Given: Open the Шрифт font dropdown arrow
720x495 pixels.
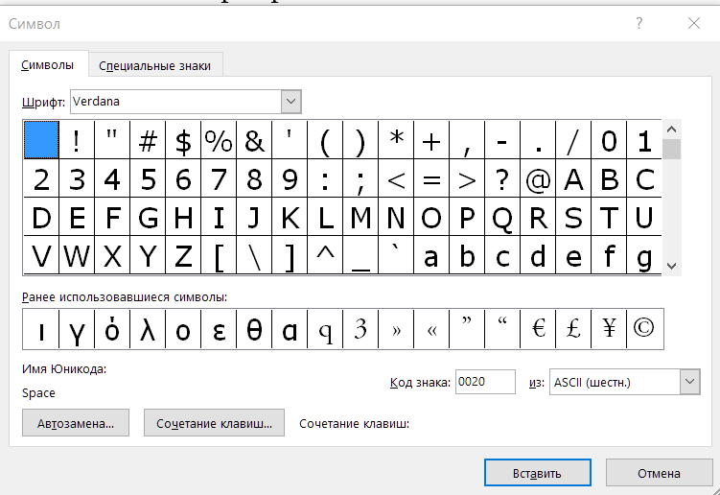Looking at the screenshot, I should 290,102.
